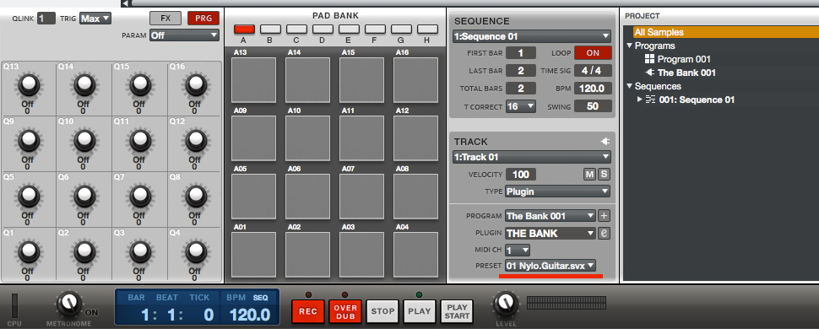Viewport: 819px width, 329px height.
Task: Click the arrow icon at top edge
Action: tap(124, 3)
